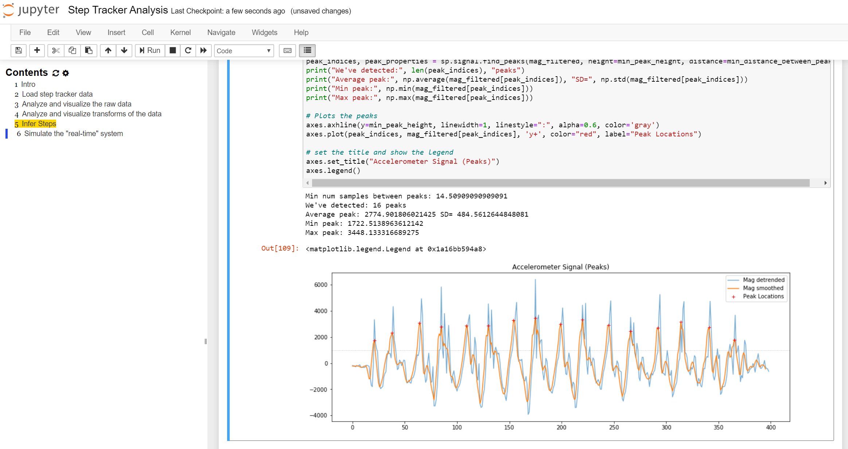This screenshot has height=449, width=848.
Task: Insert a new cell below
Action: point(37,51)
